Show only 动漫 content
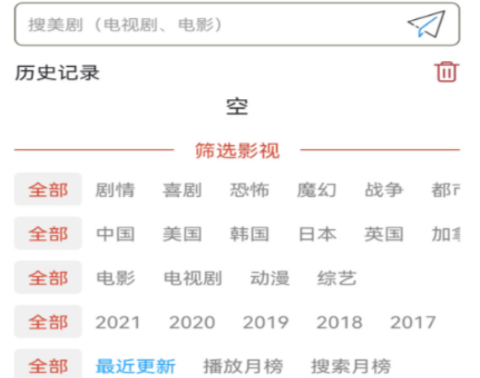Image resolution: width=480 pixels, height=378 pixels. 270,278
